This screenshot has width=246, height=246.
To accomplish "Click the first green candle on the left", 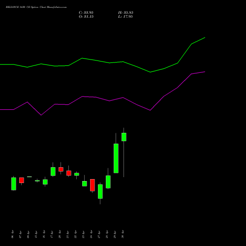I will tap(14, 184).
